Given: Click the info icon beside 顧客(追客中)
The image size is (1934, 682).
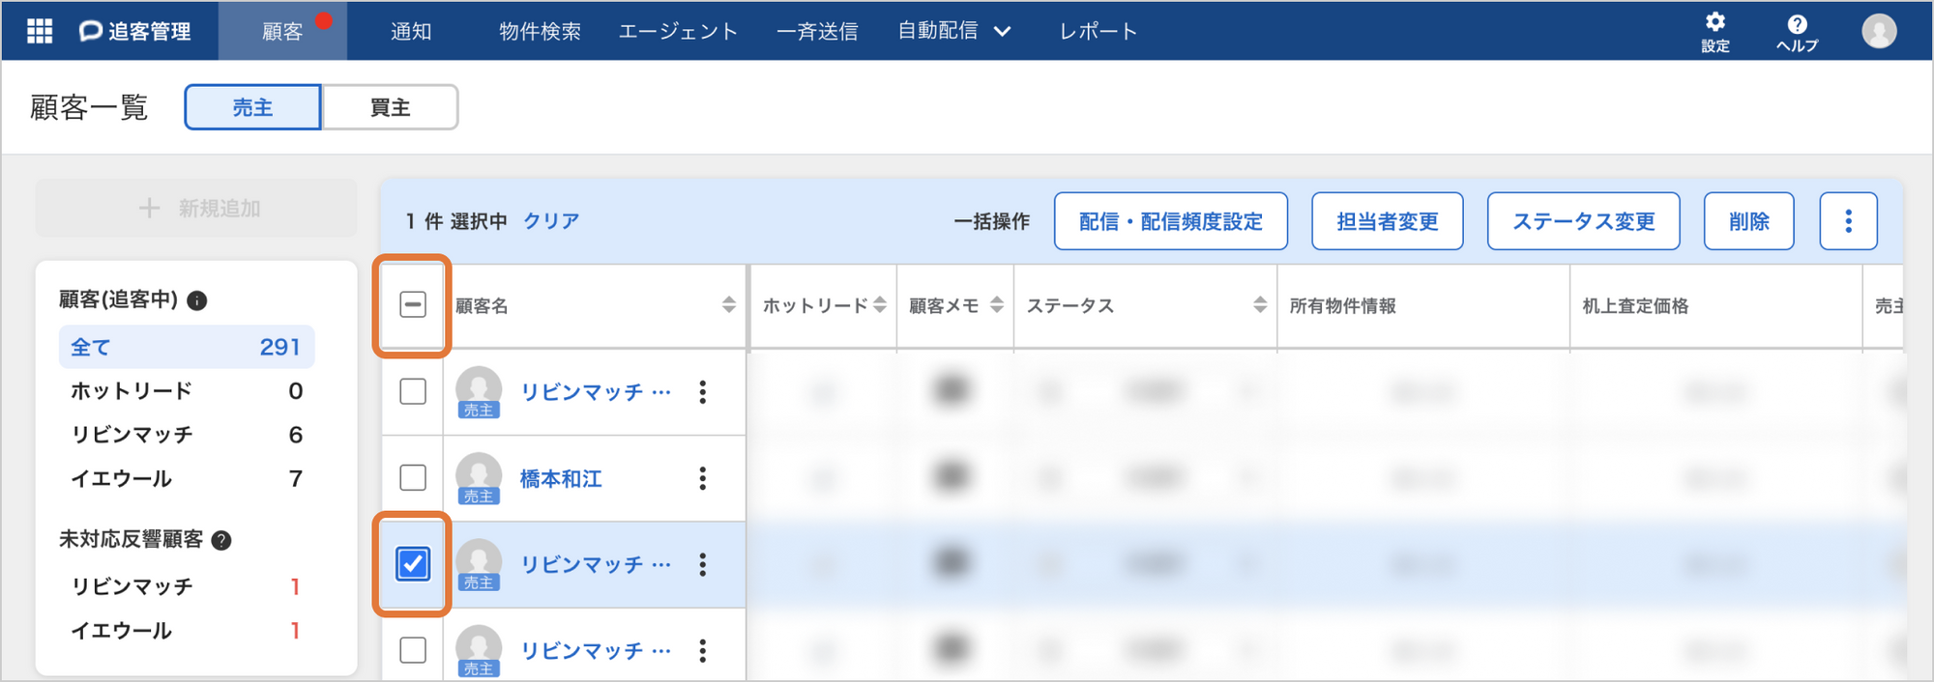Looking at the screenshot, I should [197, 300].
